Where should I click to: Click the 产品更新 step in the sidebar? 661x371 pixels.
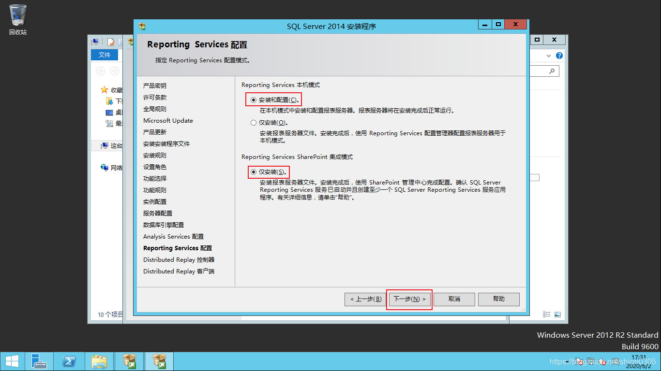click(155, 132)
